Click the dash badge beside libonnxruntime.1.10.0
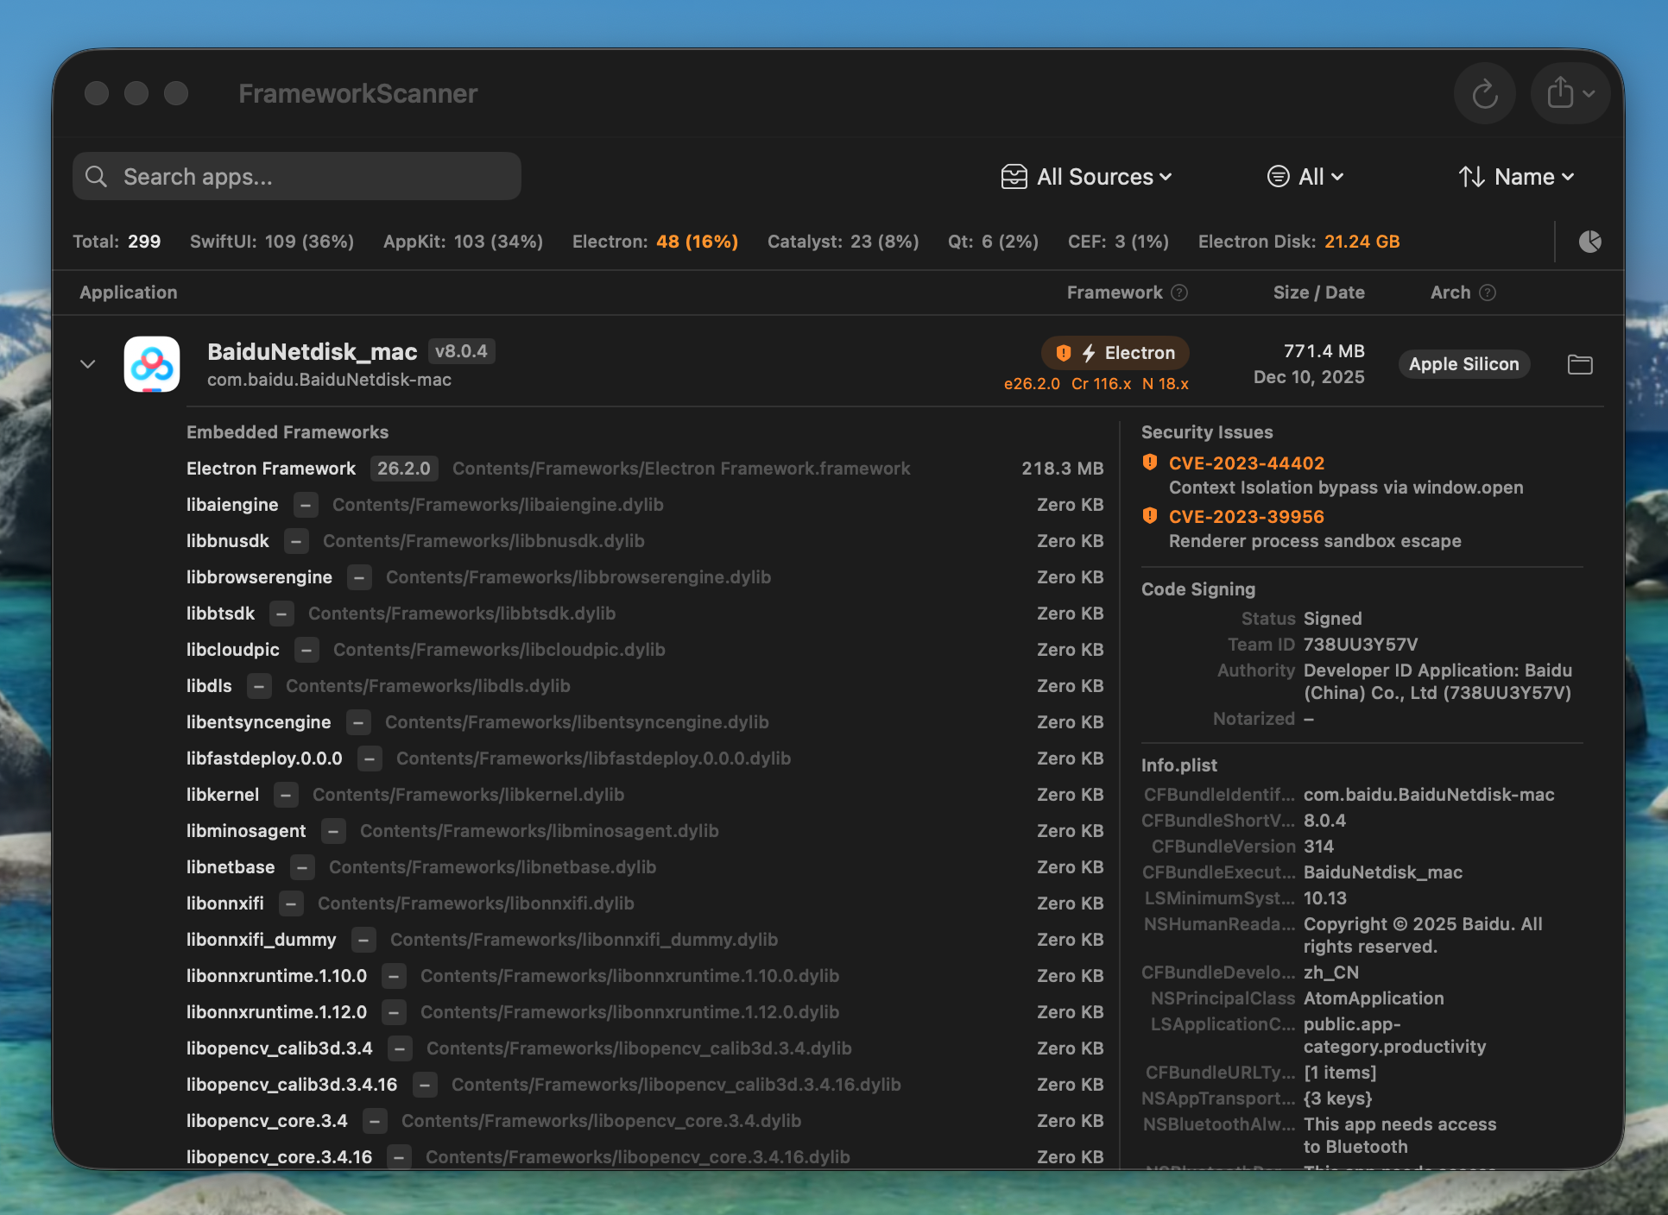Screen dimensions: 1668x1215 (x=394, y=976)
